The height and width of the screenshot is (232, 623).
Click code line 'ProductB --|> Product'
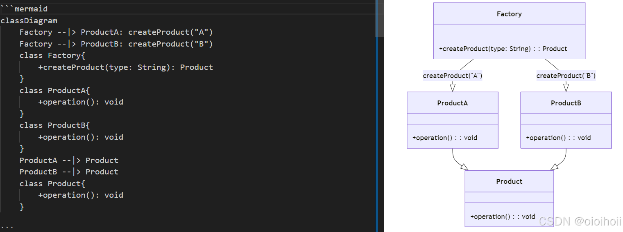pyautogui.click(x=69, y=172)
